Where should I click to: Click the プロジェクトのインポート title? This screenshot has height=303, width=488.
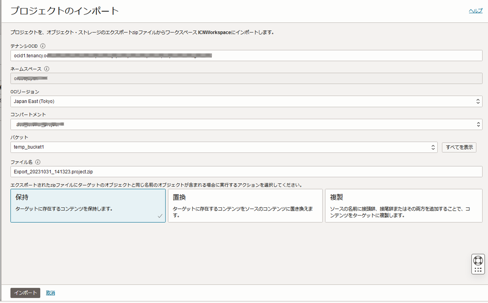[x=64, y=11]
